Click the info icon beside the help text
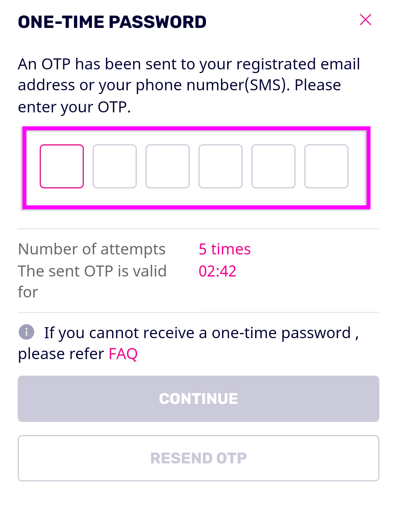The image size is (397, 506). [26, 332]
